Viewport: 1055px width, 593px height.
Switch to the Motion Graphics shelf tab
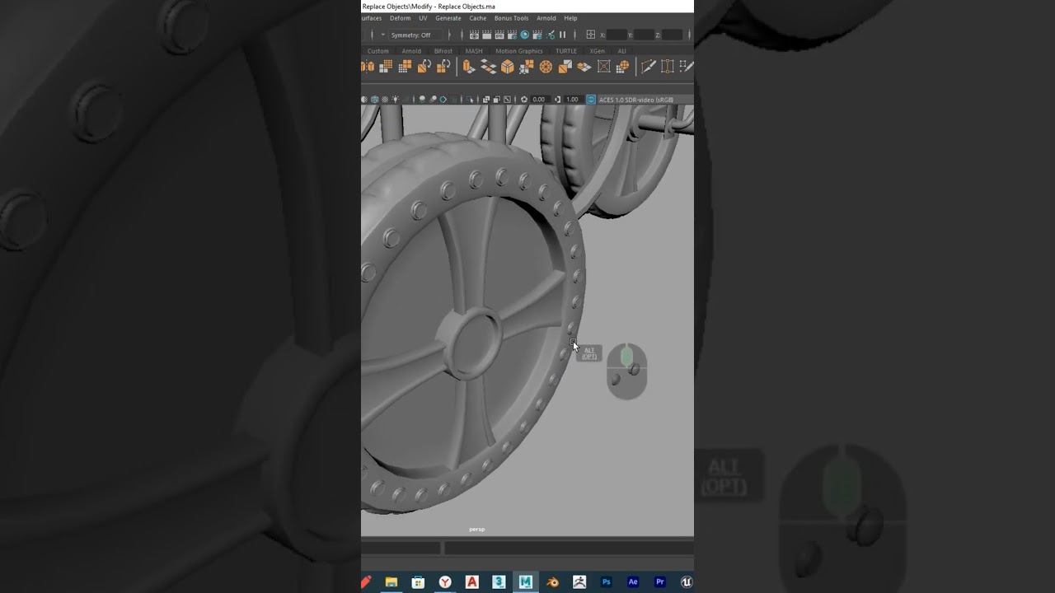[x=519, y=51]
